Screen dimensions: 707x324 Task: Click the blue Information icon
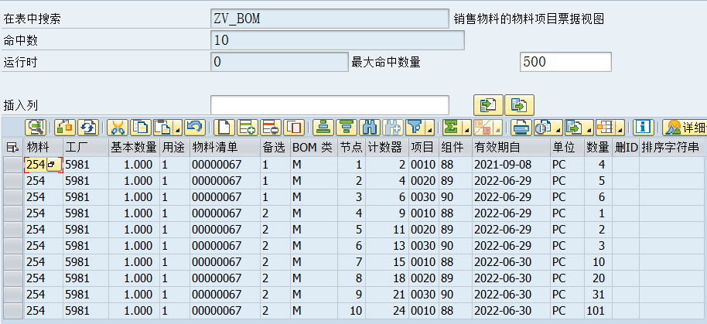pos(644,128)
